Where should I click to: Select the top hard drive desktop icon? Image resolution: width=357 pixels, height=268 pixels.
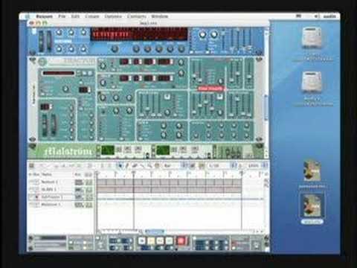point(312,38)
